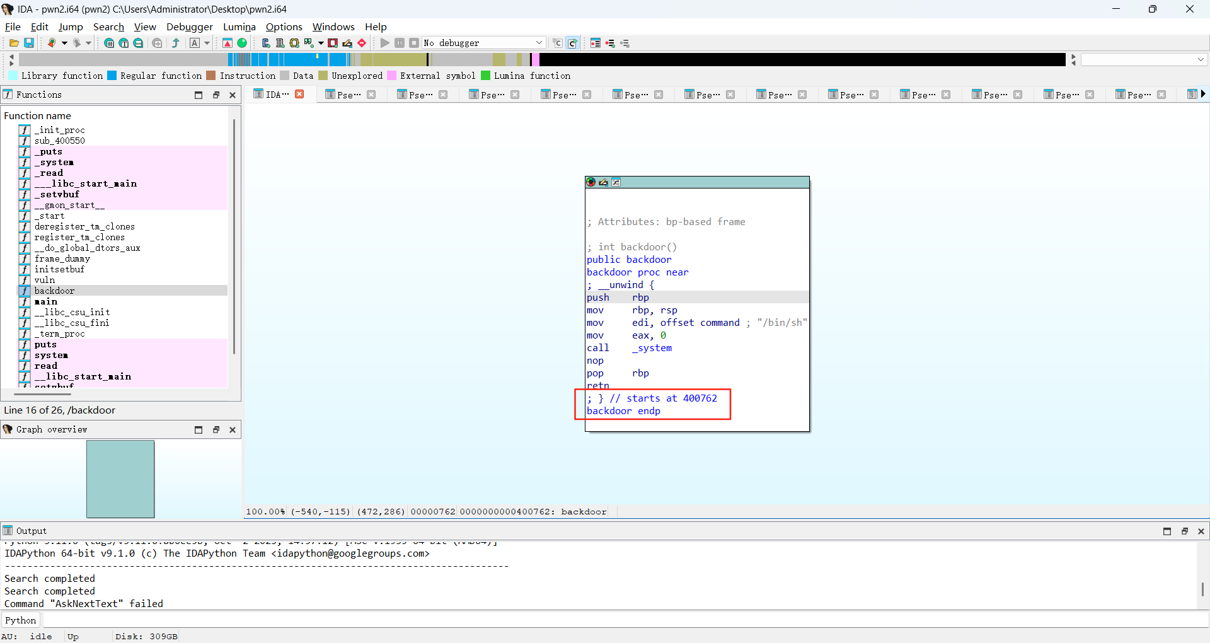Select the initsetbuf function in list
1210x643 pixels.
(59, 269)
